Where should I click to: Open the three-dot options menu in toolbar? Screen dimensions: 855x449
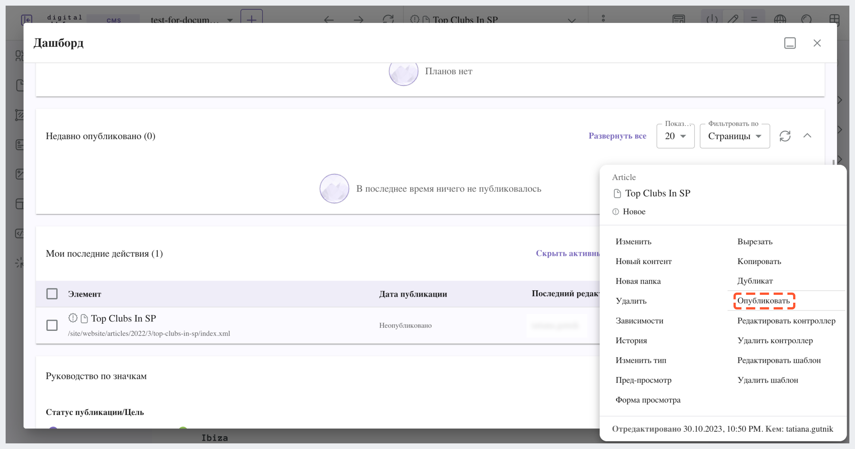[x=603, y=19]
